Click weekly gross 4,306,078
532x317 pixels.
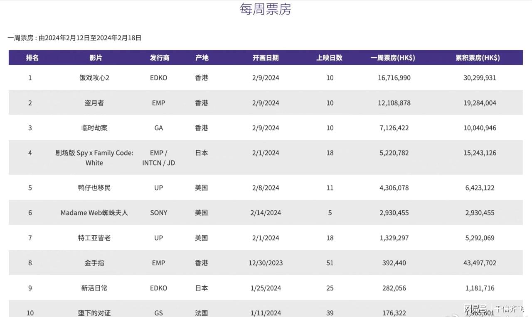pyautogui.click(x=394, y=188)
